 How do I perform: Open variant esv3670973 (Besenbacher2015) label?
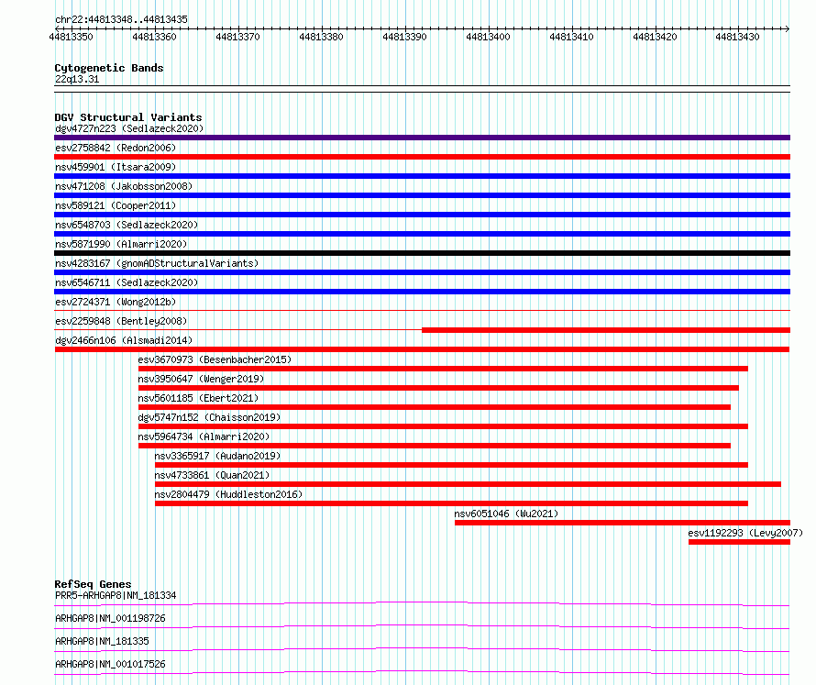click(x=215, y=359)
